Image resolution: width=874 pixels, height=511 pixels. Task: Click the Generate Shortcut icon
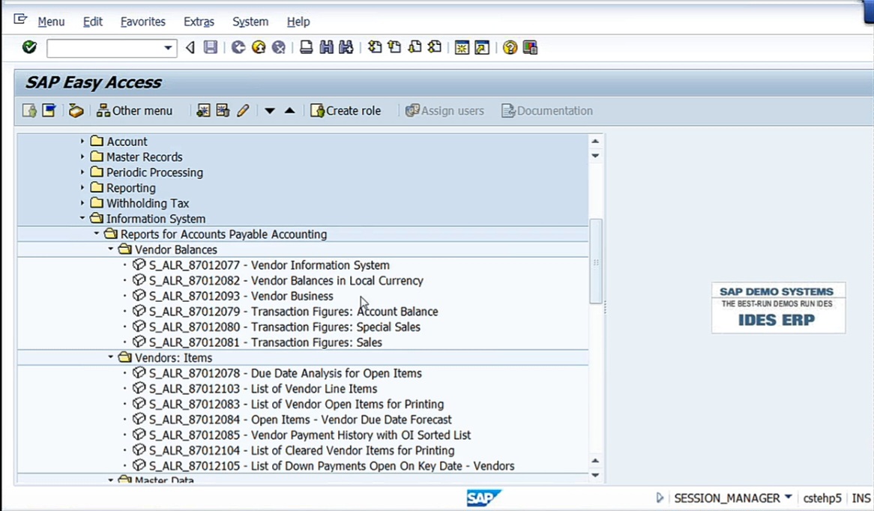pyautogui.click(x=482, y=47)
